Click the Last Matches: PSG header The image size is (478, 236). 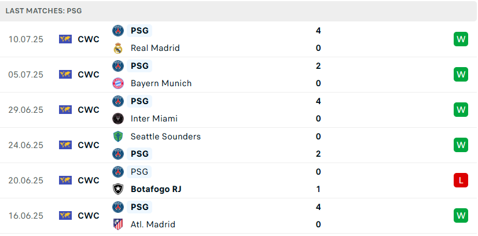click(x=43, y=11)
